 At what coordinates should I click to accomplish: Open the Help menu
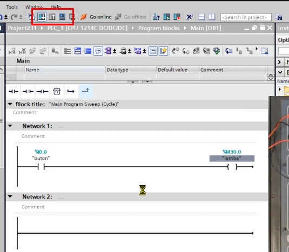pyautogui.click(x=56, y=7)
